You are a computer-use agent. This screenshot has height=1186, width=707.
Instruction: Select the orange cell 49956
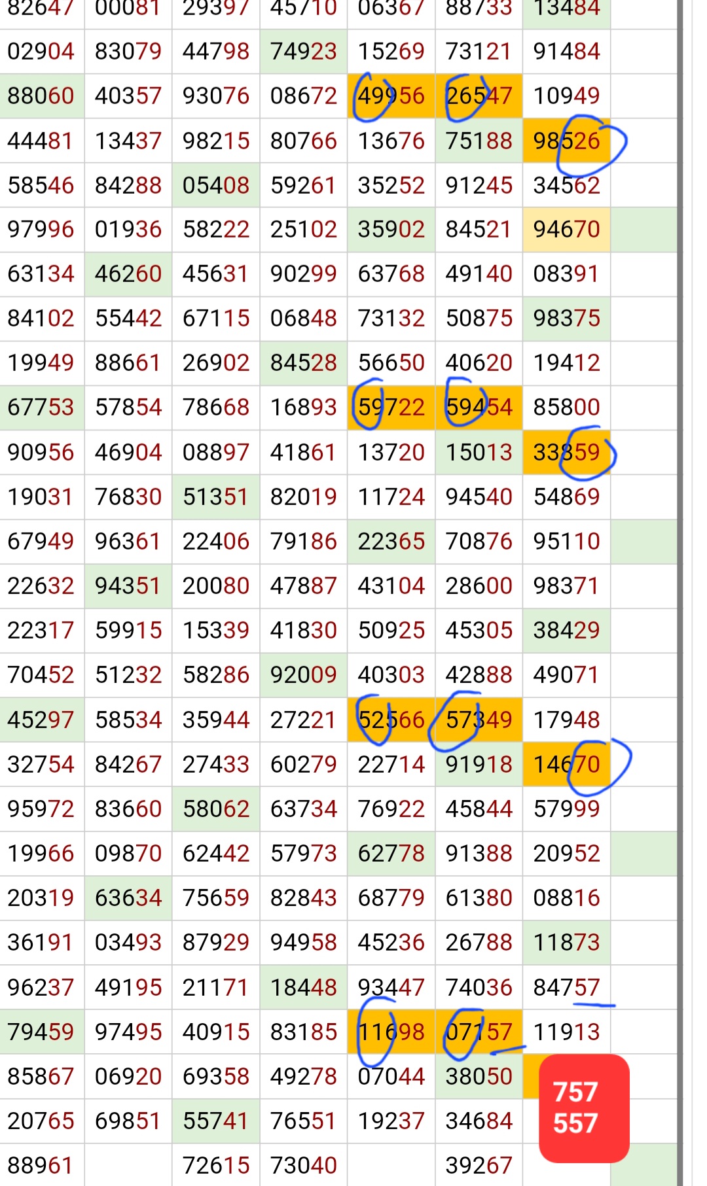tap(391, 96)
